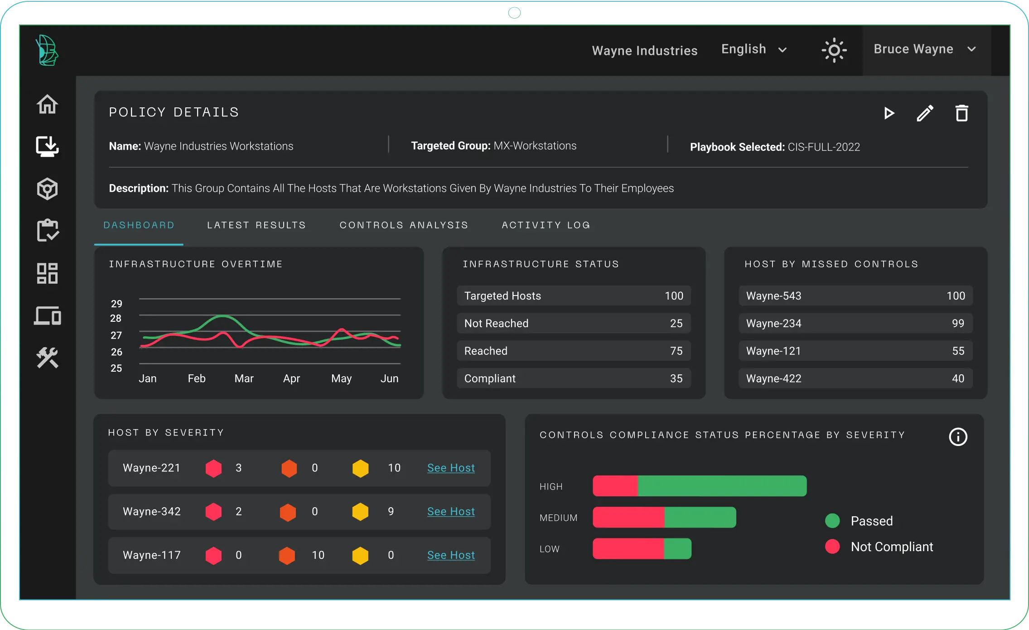Click the red hexagon in Wayne-342 row
Image resolution: width=1029 pixels, height=630 pixels.
pos(213,512)
